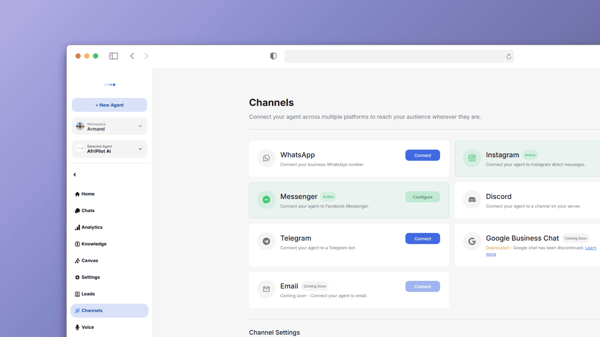
Task: Click the Instagram channel icon
Action: coord(472,158)
